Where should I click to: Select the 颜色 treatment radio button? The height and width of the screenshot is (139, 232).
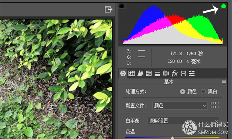[183, 92]
